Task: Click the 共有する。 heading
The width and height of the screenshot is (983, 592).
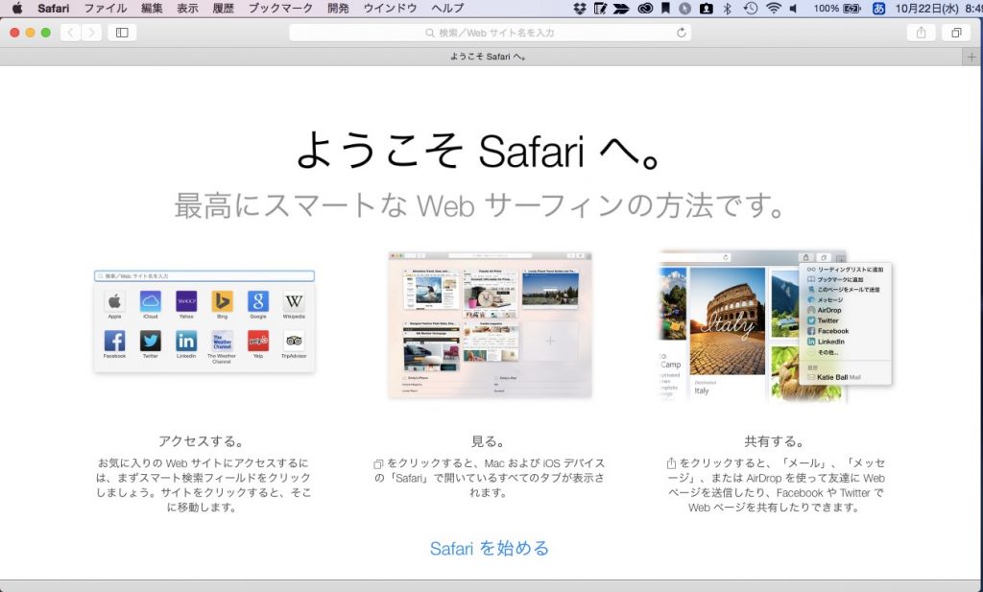Action: (775, 441)
